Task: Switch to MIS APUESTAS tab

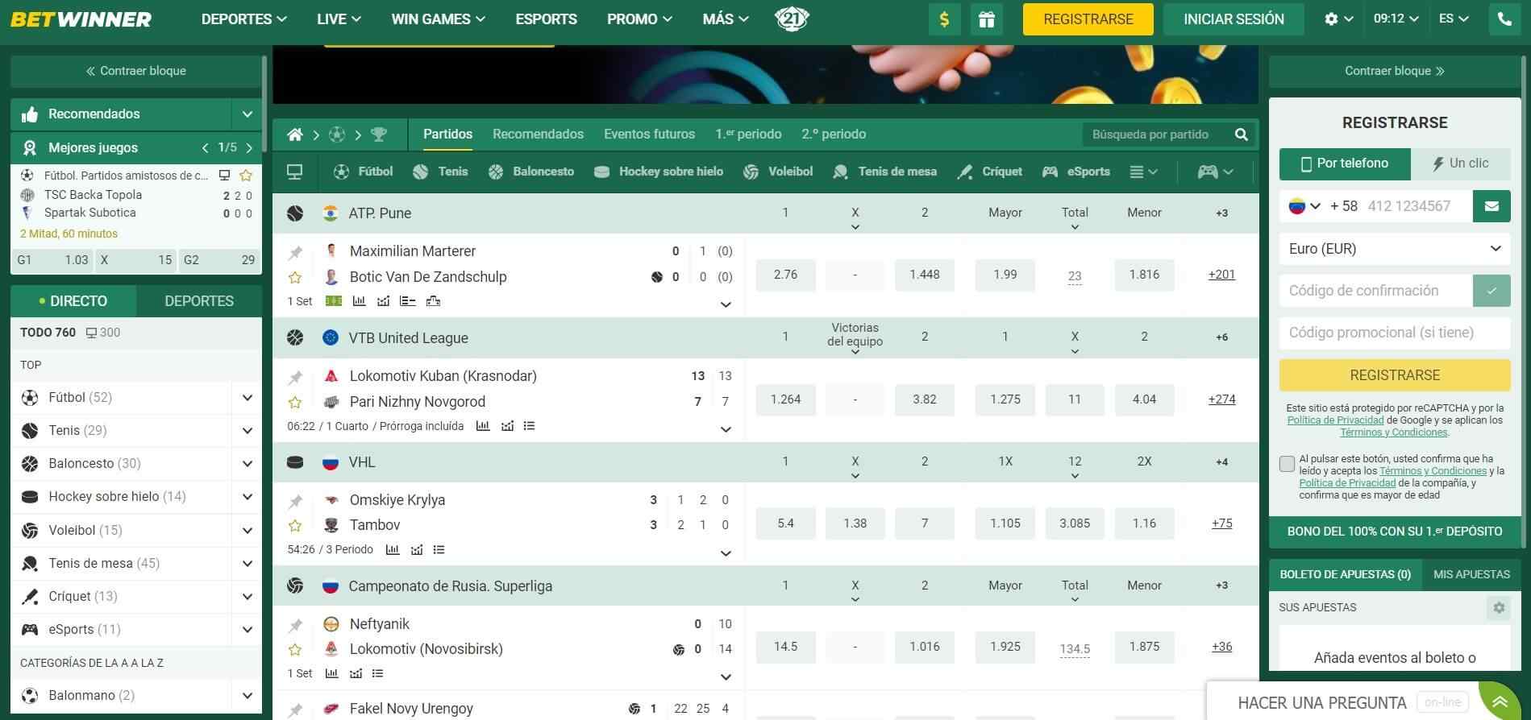Action: pyautogui.click(x=1471, y=575)
